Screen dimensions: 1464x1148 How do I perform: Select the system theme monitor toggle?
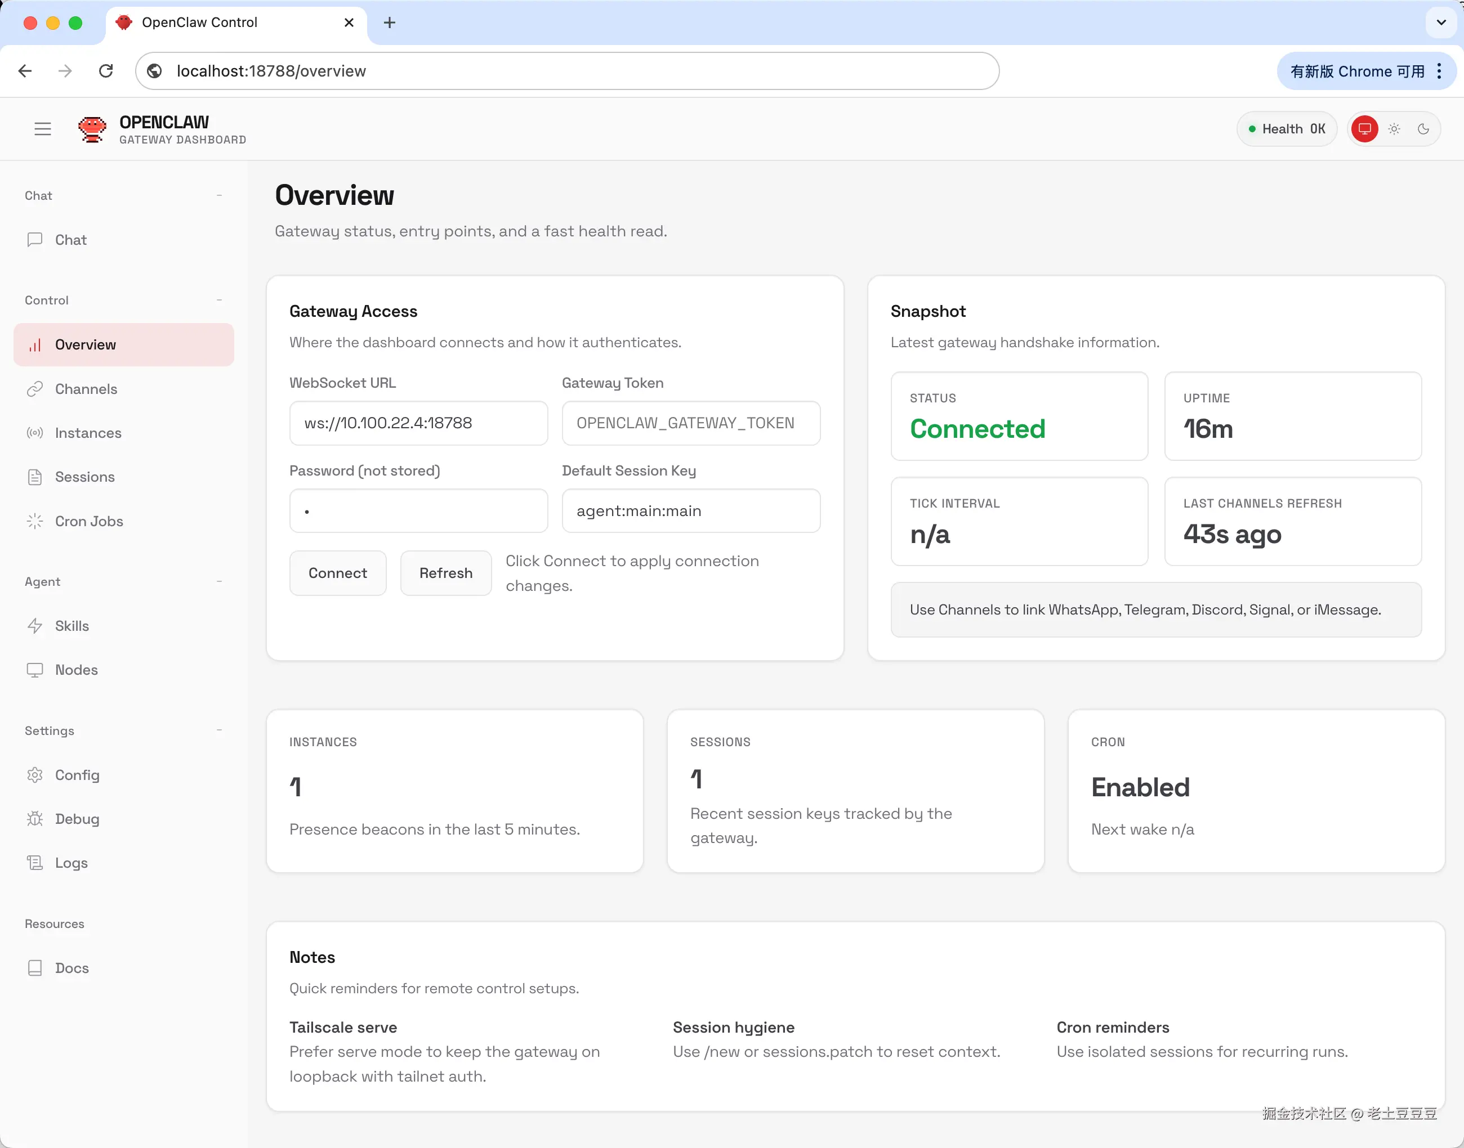click(1364, 128)
